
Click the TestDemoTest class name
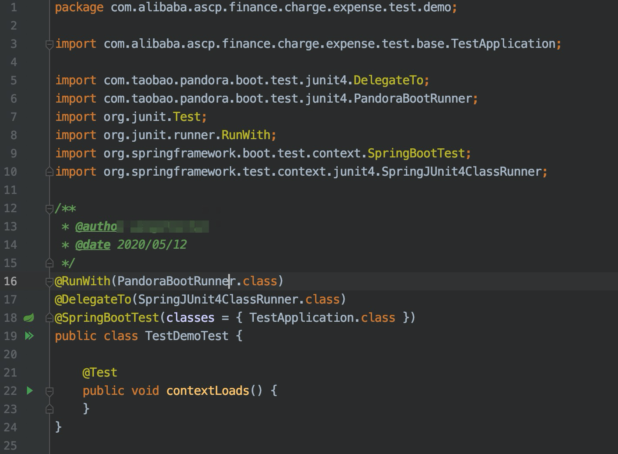pyautogui.click(x=187, y=336)
